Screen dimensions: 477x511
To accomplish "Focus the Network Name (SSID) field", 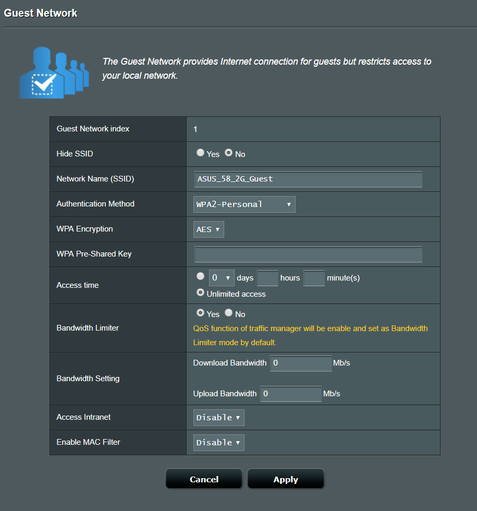I will coord(308,179).
